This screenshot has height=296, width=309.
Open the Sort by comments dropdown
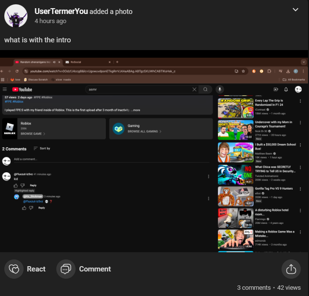tap(42, 148)
